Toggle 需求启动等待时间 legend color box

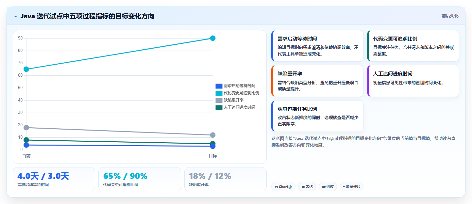click(219, 86)
